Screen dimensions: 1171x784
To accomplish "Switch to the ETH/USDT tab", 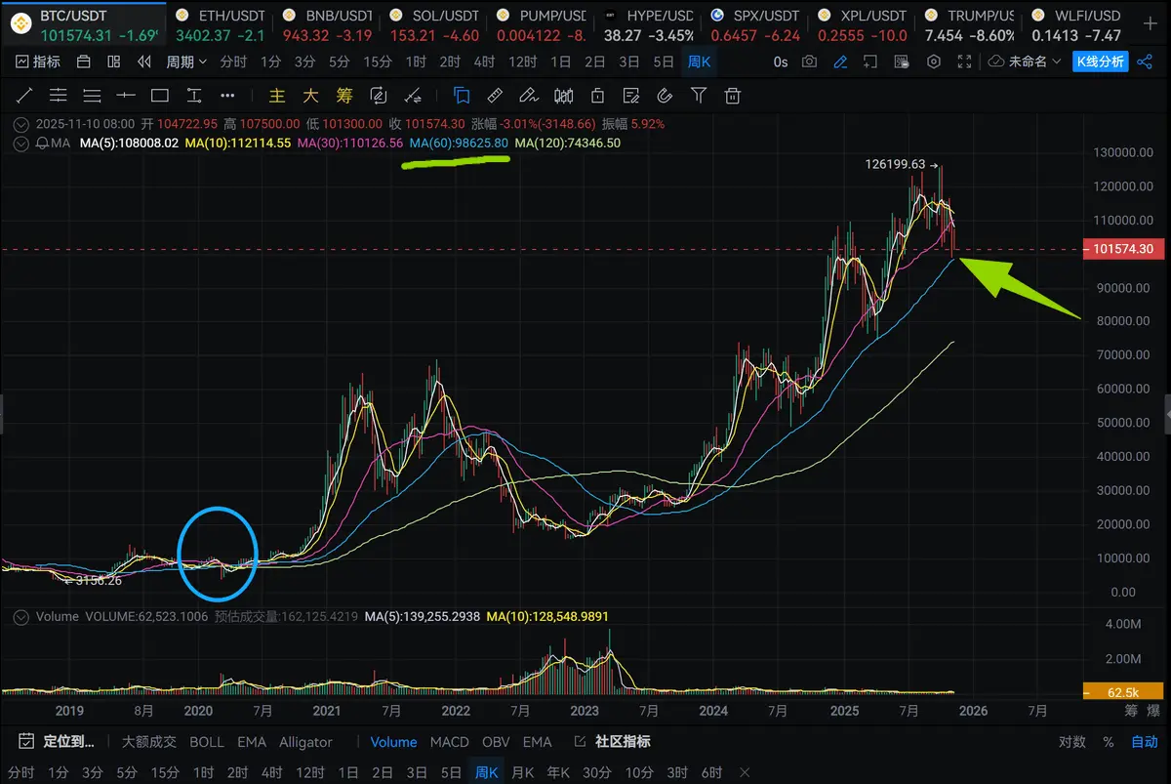I will (220, 25).
